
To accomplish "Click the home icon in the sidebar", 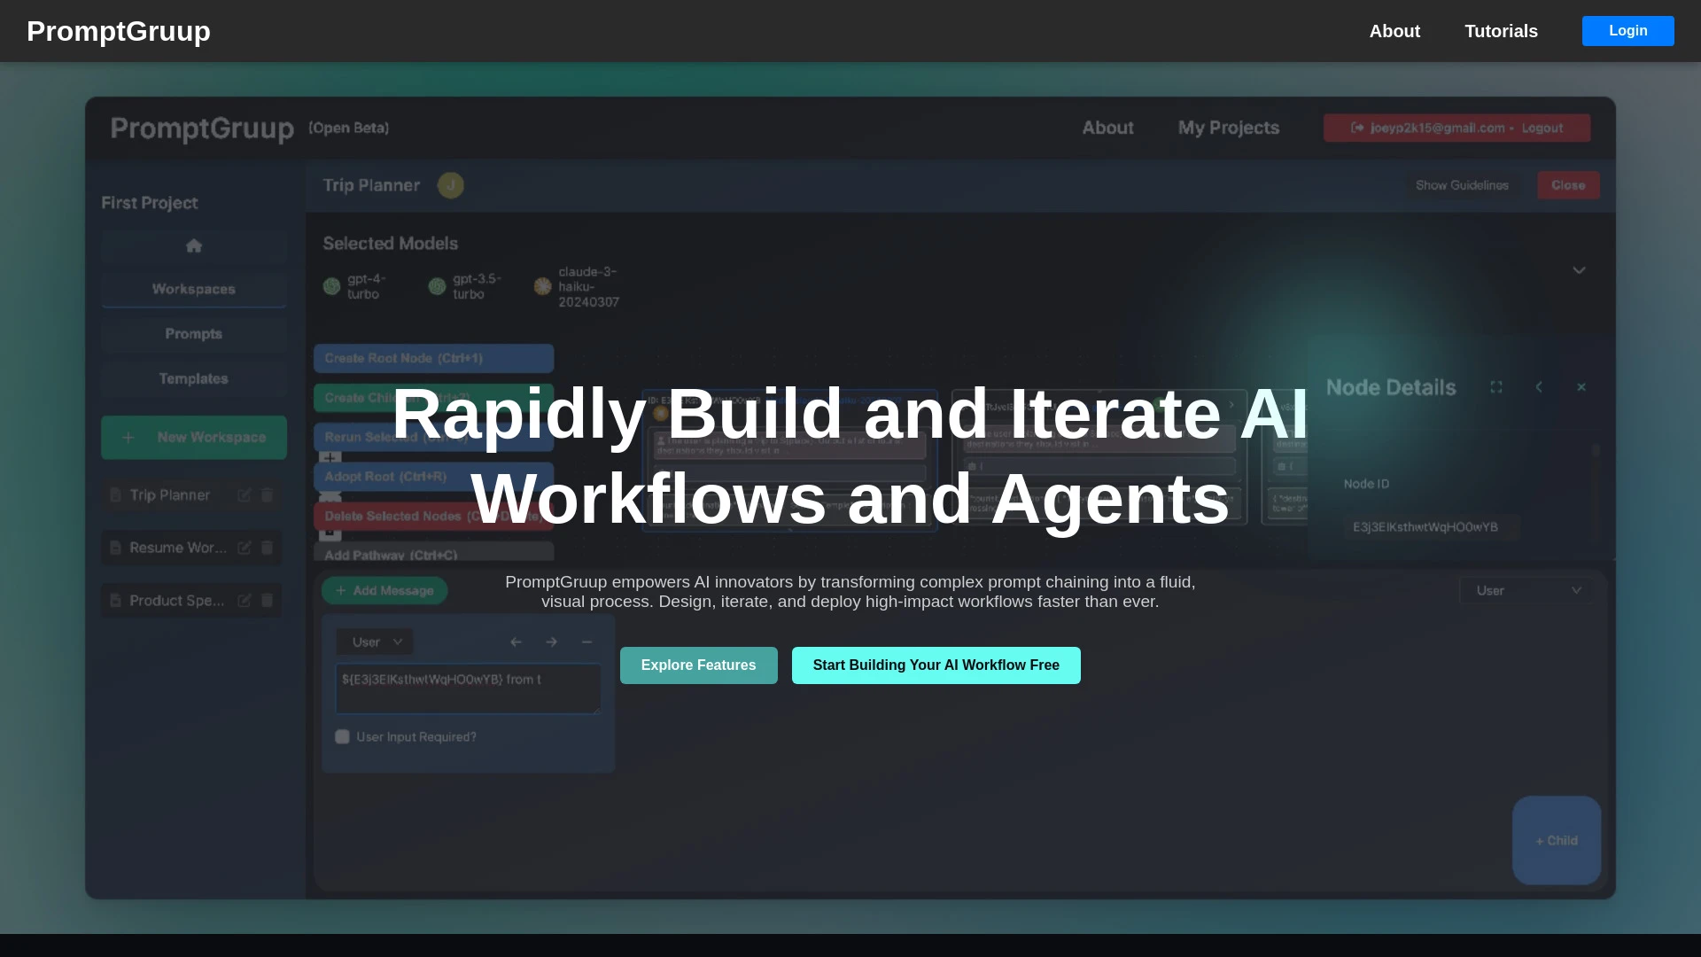I will click(x=193, y=245).
